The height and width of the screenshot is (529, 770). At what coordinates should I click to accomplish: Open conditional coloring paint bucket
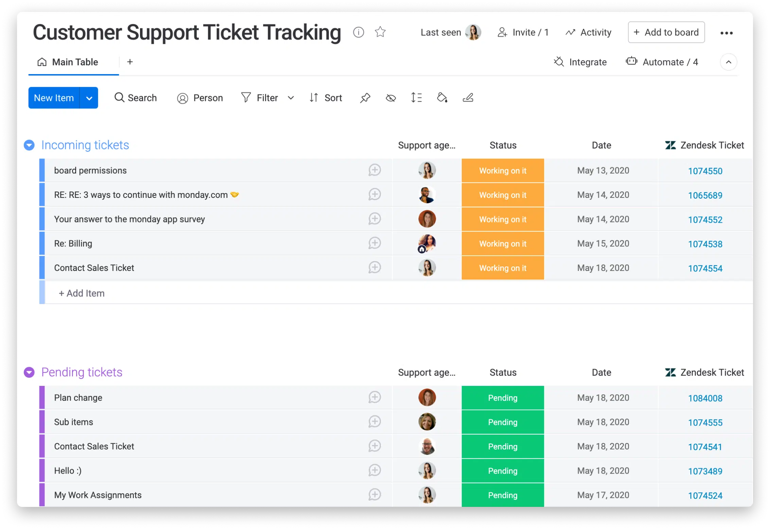point(442,98)
